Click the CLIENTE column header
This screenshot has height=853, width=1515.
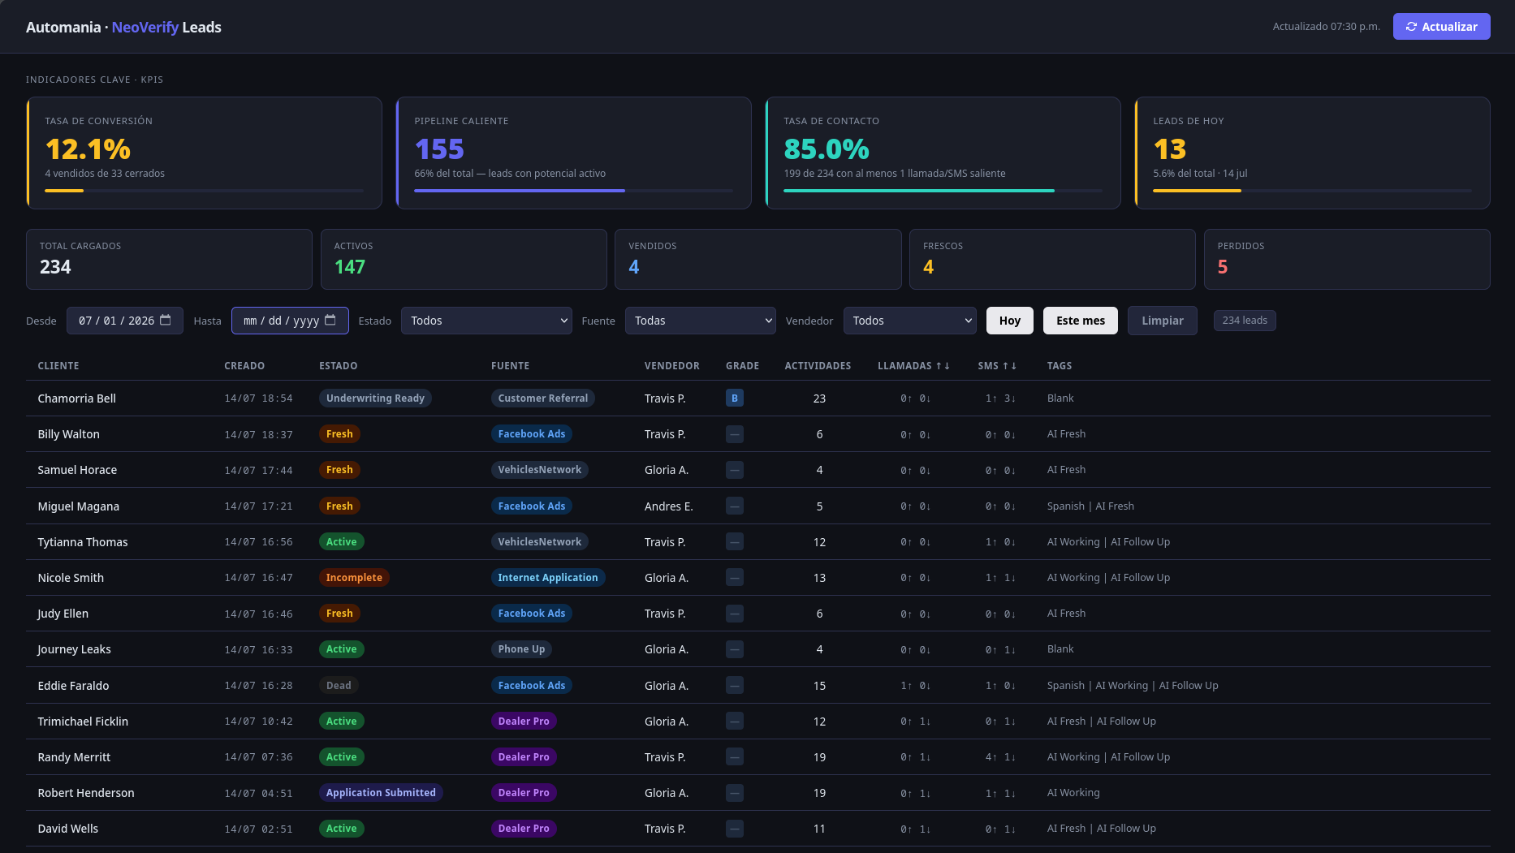point(58,366)
